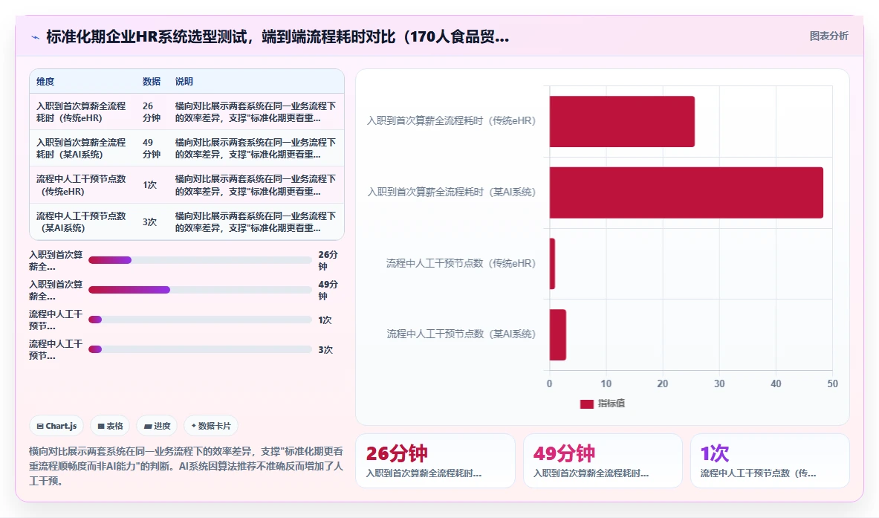Click the 维度 column header
Image resolution: width=879 pixels, height=518 pixels.
45,81
